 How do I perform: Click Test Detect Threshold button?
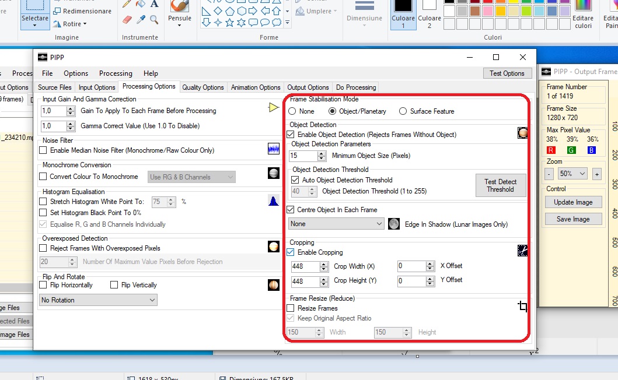(501, 185)
